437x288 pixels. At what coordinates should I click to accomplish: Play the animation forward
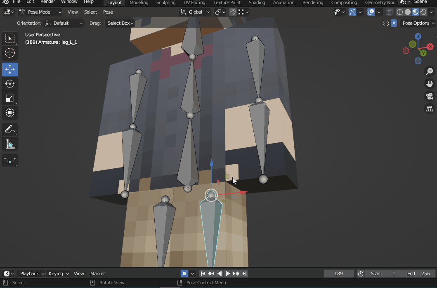point(228,273)
